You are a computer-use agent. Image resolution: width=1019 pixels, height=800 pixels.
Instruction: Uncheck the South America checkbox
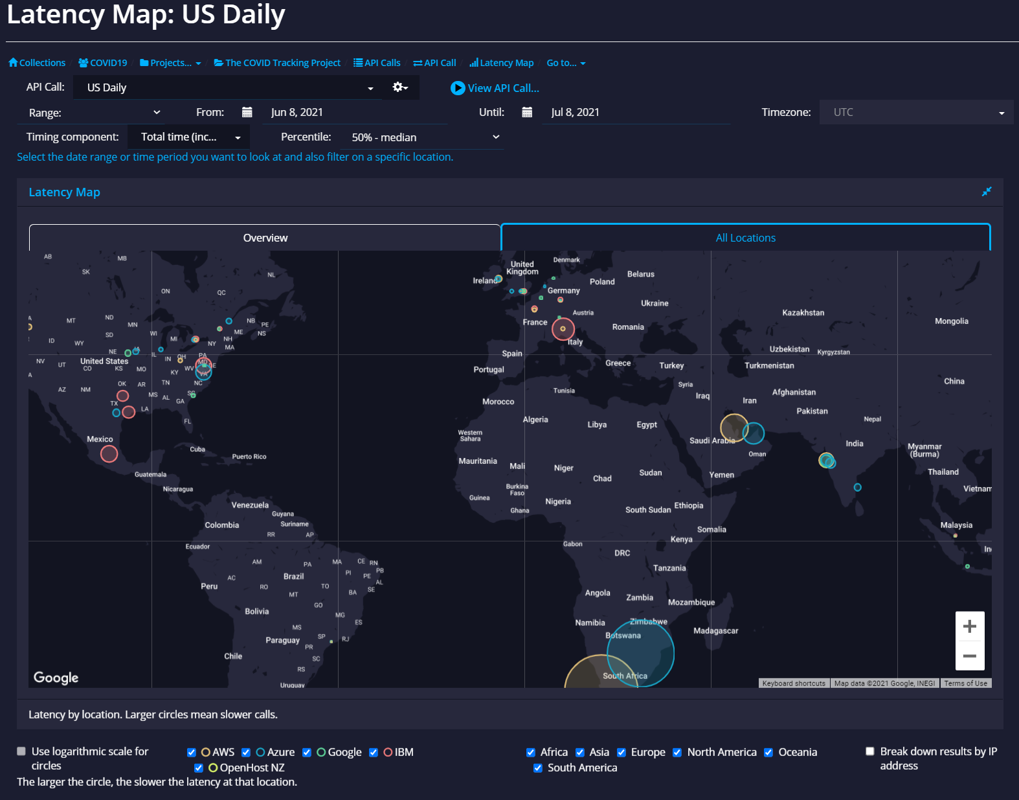[x=538, y=768]
